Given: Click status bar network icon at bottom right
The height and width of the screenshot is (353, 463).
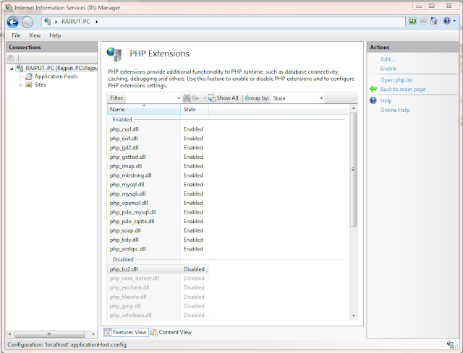Looking at the screenshot, I should coord(451,345).
